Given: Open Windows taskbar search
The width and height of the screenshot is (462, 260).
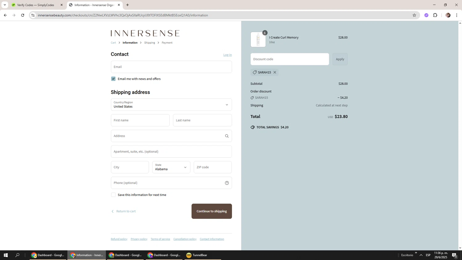Looking at the screenshot, I should click(x=17, y=255).
